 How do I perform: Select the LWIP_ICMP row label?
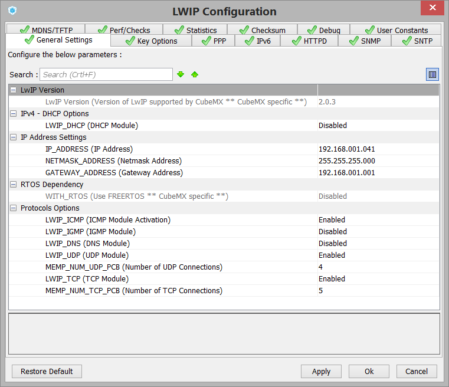click(x=107, y=220)
